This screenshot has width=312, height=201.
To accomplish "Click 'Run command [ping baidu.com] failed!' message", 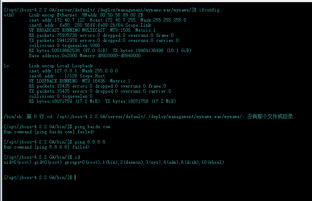I will [x=49, y=132].
